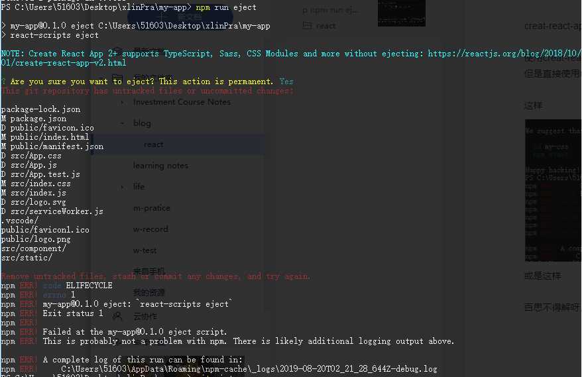Image resolution: width=582 pixels, height=377 pixels.
Task: Click the '百思不得解呀' text in background note
Action: (x=552, y=307)
